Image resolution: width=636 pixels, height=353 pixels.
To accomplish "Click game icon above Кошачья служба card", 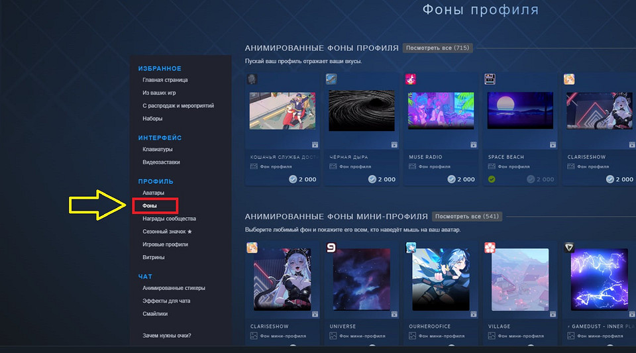I will [252, 79].
